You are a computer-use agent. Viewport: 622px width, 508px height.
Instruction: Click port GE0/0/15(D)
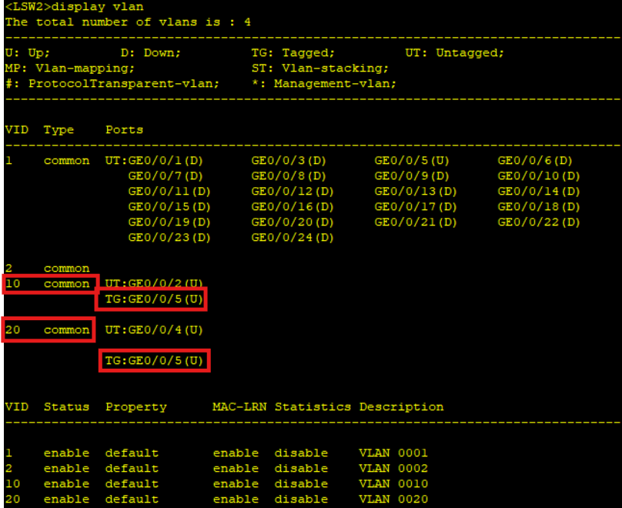tap(169, 207)
